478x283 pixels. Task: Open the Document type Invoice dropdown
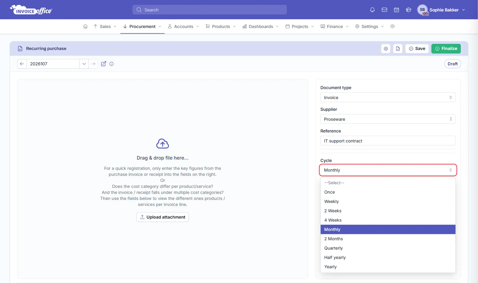(x=388, y=98)
